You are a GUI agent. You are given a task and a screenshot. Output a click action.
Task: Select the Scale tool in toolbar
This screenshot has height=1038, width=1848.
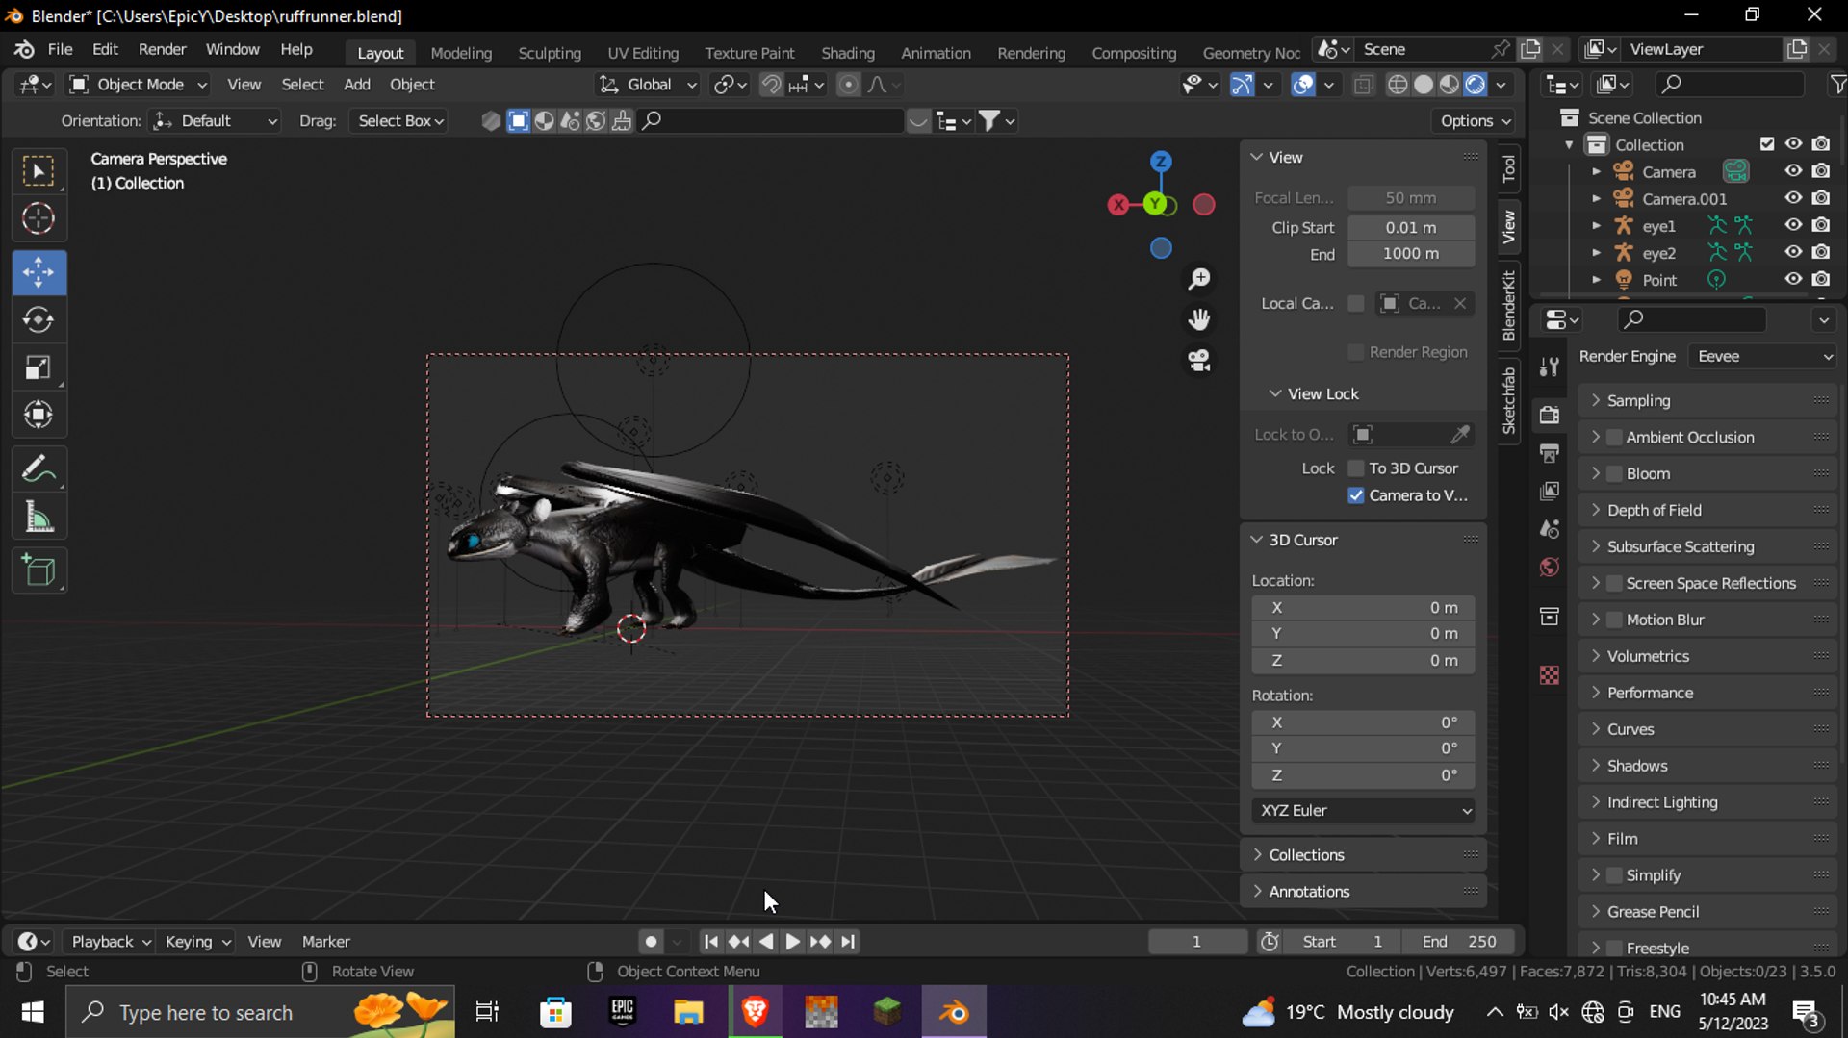click(x=38, y=367)
